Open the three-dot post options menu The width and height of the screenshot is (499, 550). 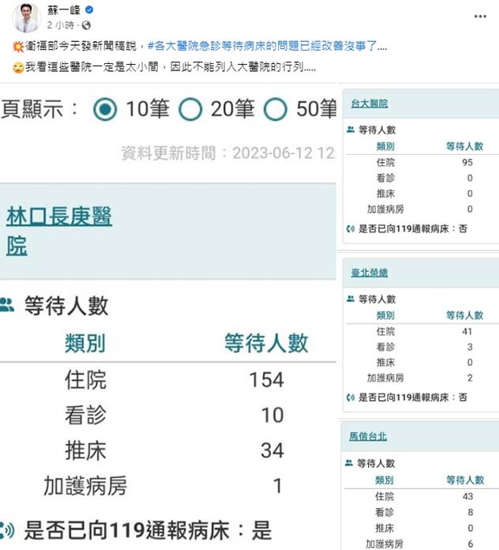pyautogui.click(x=480, y=16)
